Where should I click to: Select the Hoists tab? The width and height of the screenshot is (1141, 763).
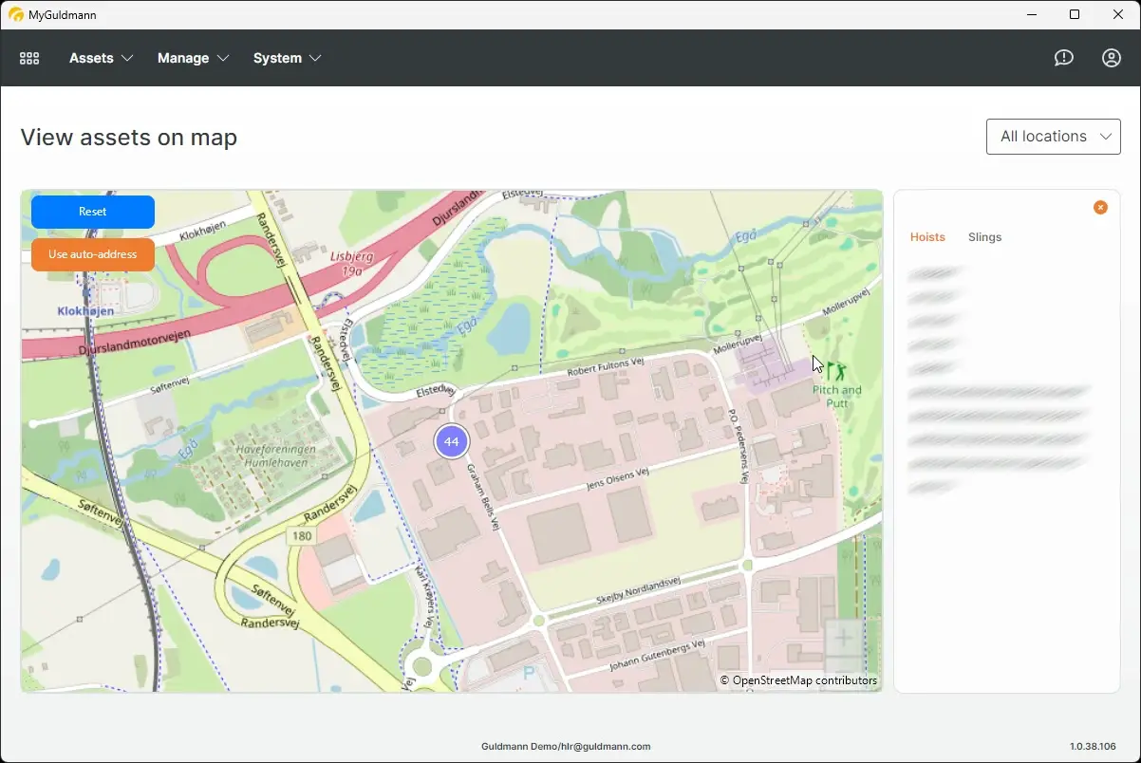pos(927,236)
